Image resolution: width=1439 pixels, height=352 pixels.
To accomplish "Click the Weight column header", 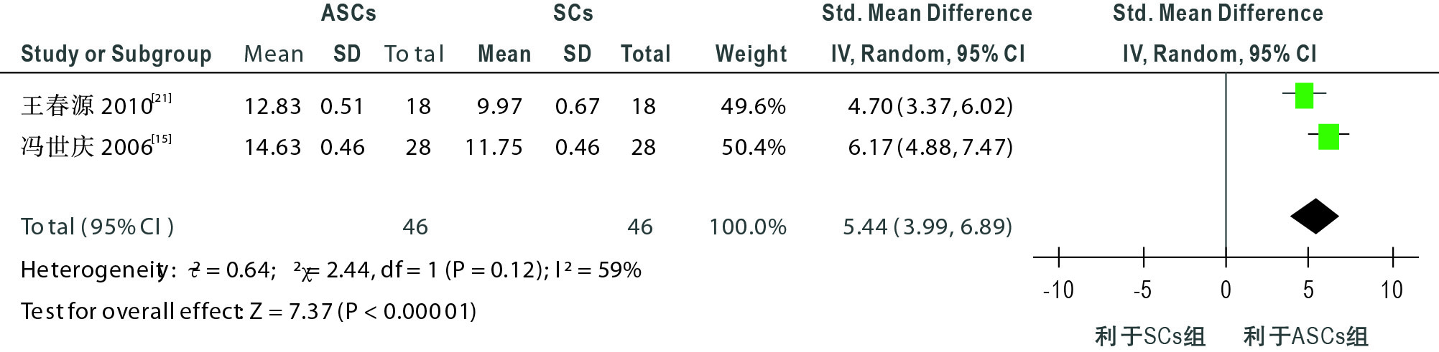I will pyautogui.click(x=751, y=54).
